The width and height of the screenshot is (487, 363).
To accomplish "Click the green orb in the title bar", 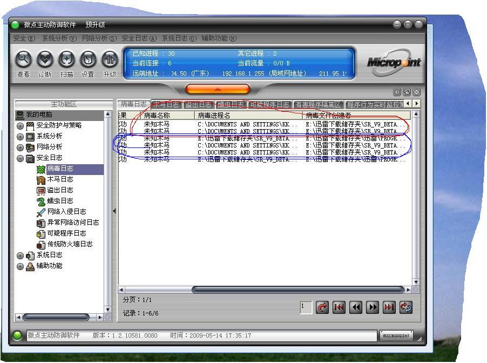I will click(15, 24).
